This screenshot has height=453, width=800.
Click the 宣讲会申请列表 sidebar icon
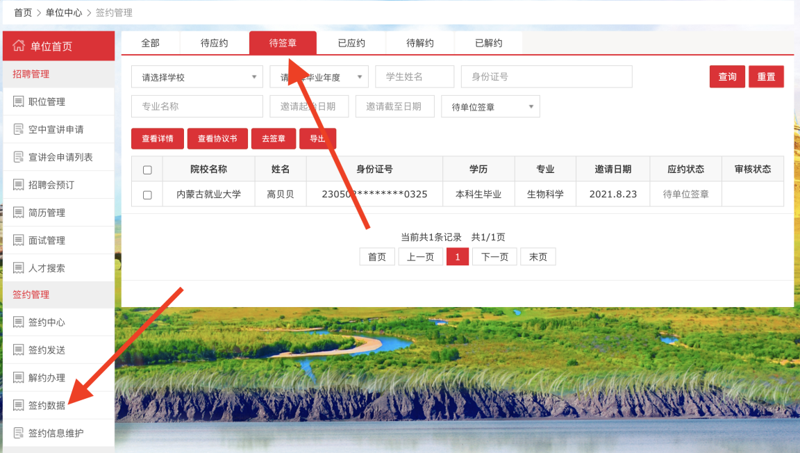point(18,157)
